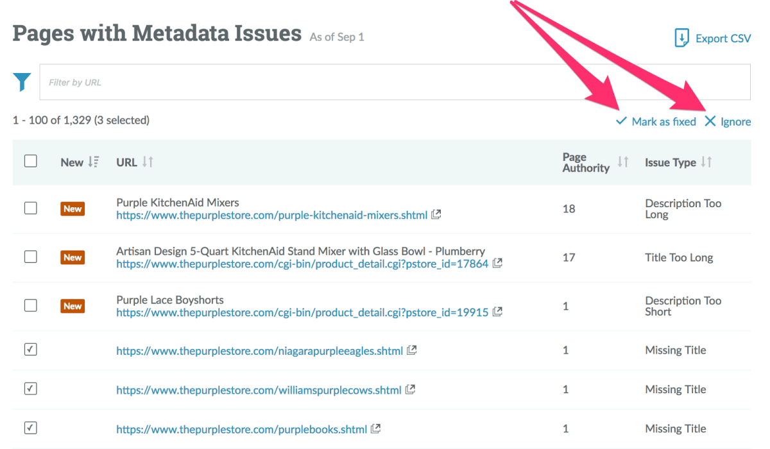Click Missing Title cell in niagarapurpleeagles row
Screen dimensions: 770x449
(676, 350)
